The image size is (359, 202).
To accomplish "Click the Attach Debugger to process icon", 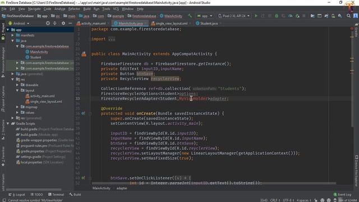I will pyautogui.click(x=297, y=16).
